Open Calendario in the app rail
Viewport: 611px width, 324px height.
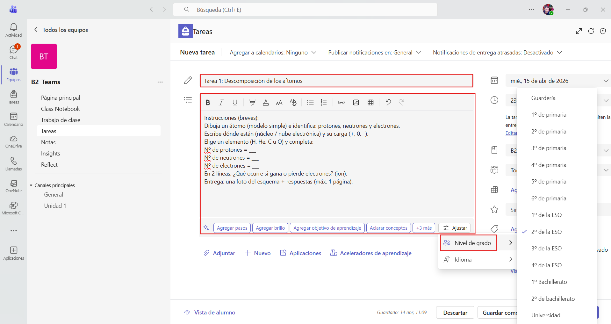(13, 119)
